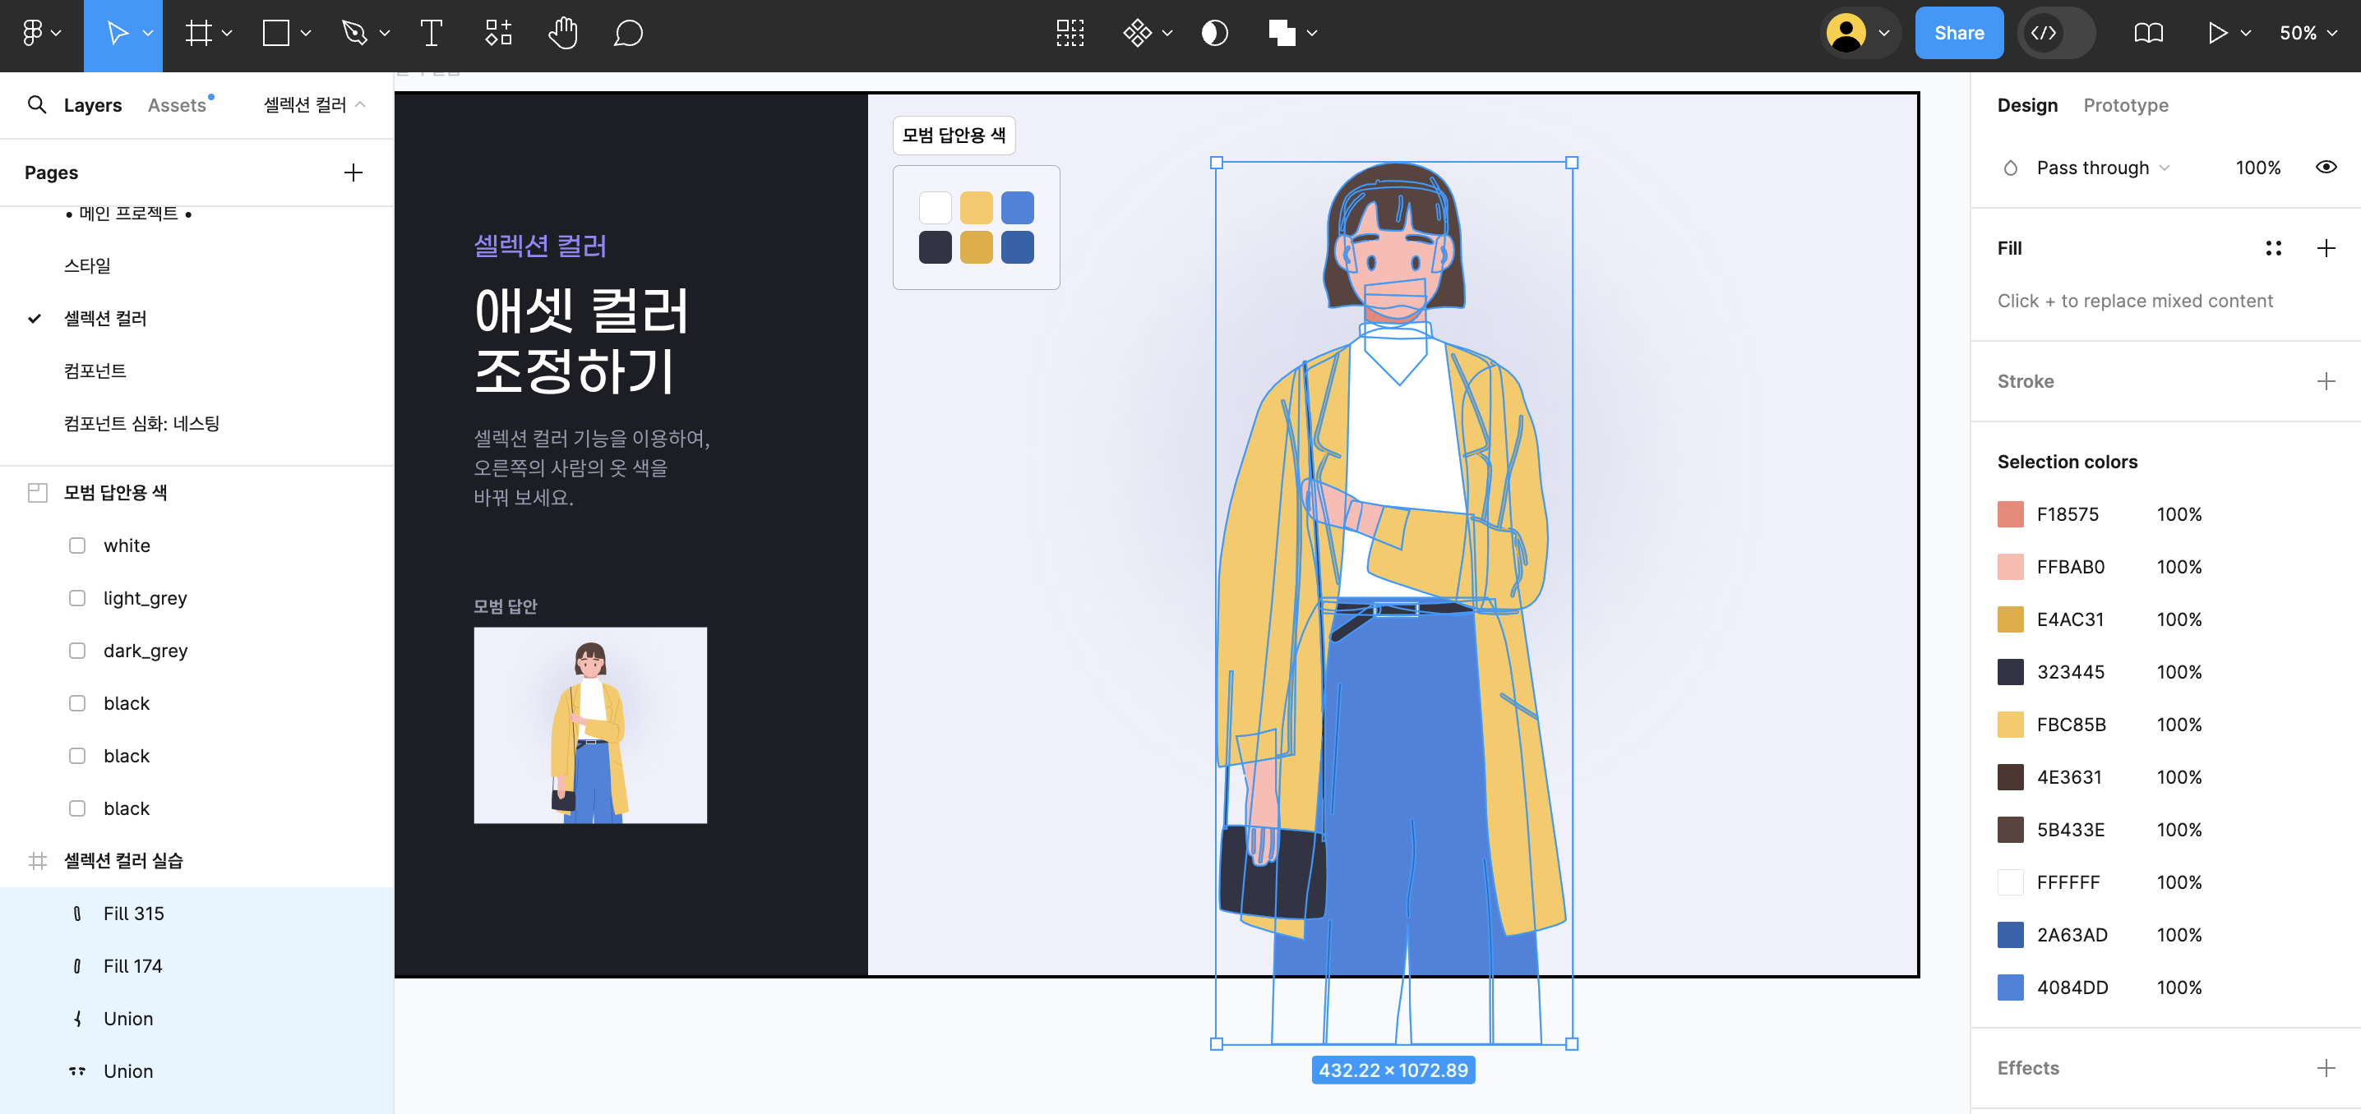Viewport: 2361px width, 1114px height.
Task: Toggle Dev Mode switch
Action: click(2056, 34)
